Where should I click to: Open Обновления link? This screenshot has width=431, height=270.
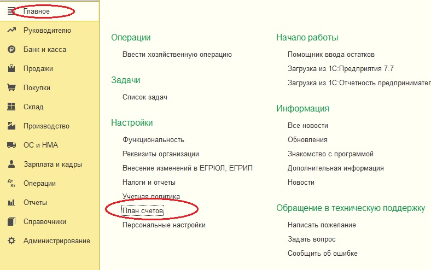click(x=307, y=139)
